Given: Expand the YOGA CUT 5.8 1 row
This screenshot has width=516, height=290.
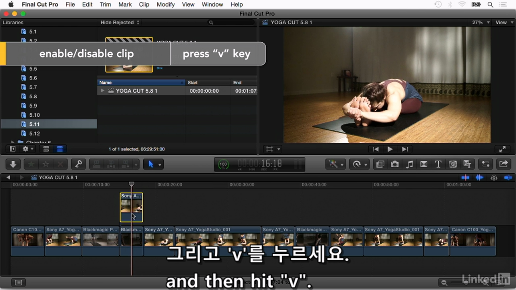Looking at the screenshot, I should click(x=102, y=91).
